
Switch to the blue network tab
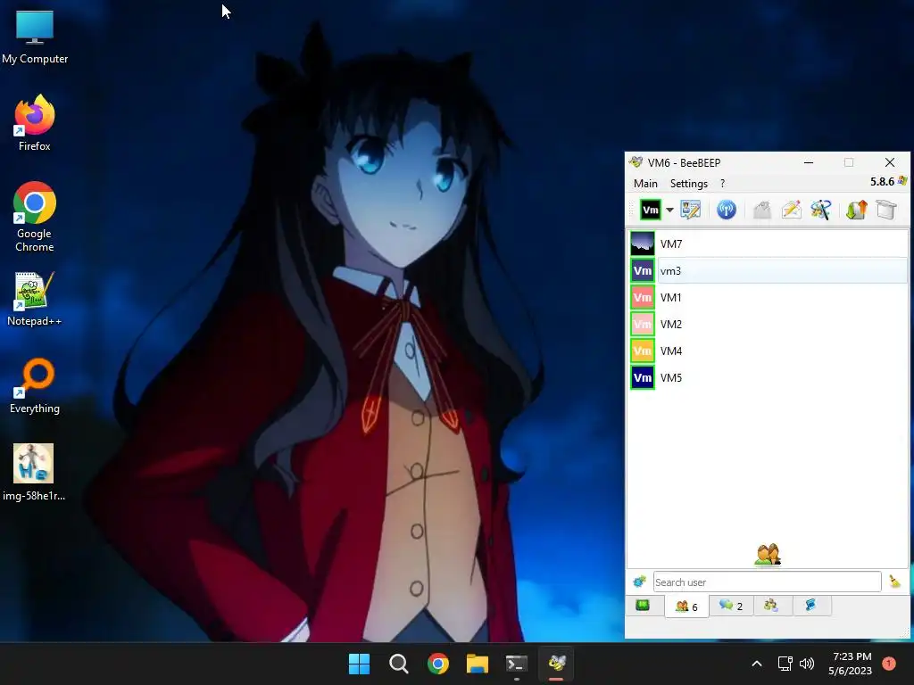[x=810, y=606]
